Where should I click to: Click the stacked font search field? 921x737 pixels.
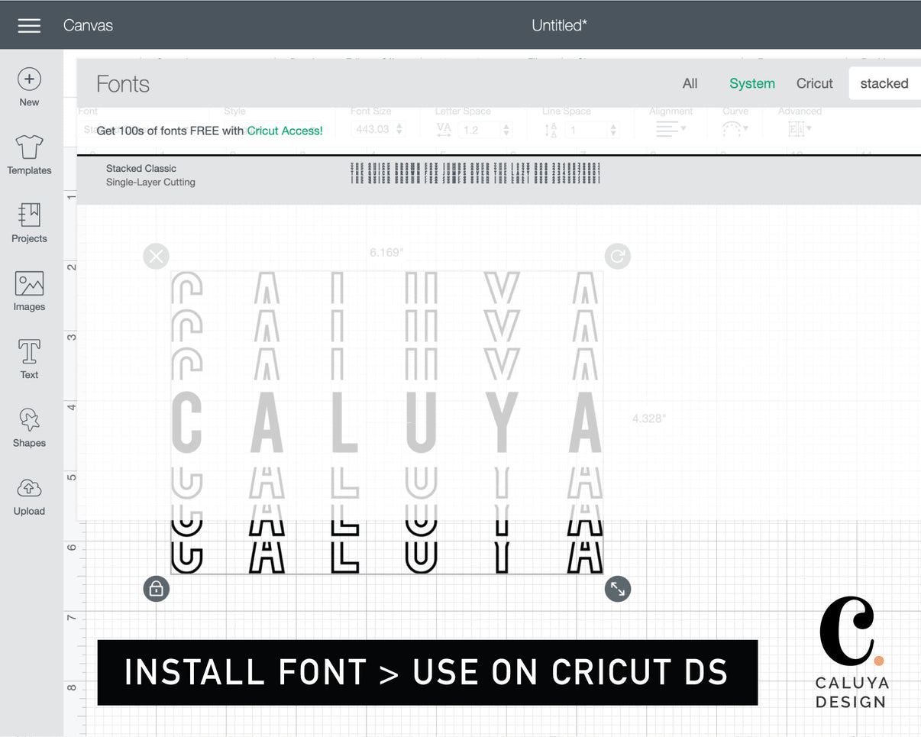[x=884, y=83]
